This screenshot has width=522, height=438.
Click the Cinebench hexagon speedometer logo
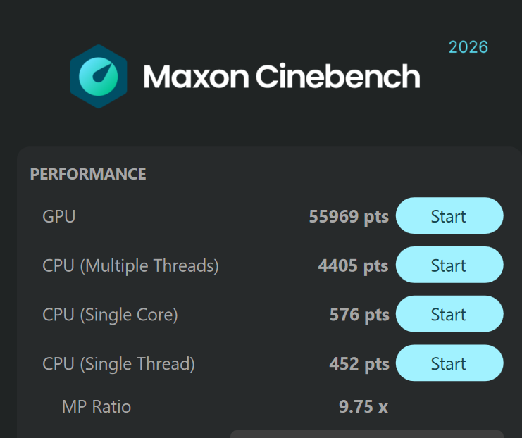coord(99,77)
